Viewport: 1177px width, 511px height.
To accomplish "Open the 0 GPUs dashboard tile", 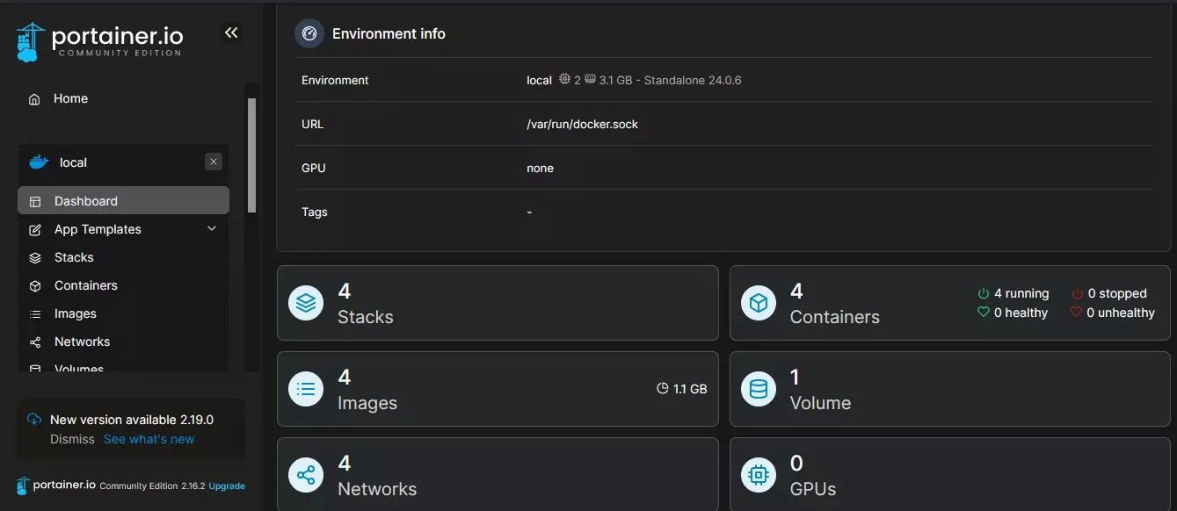I will pyautogui.click(x=949, y=474).
